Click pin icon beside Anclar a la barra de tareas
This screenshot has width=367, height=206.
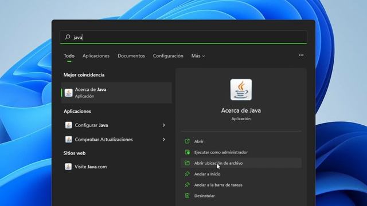coord(187,185)
